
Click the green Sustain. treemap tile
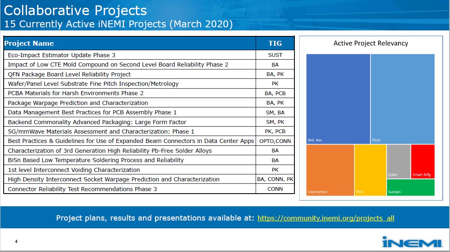tap(411, 187)
